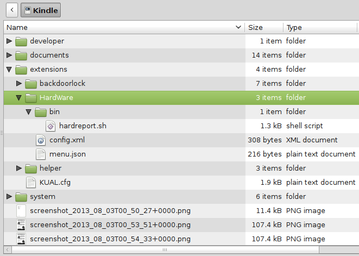Click the system folder icon
The width and height of the screenshot is (359, 256).
tap(21, 196)
